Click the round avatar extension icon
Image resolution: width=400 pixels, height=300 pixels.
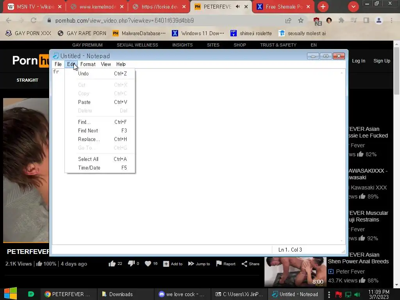coord(329,20)
